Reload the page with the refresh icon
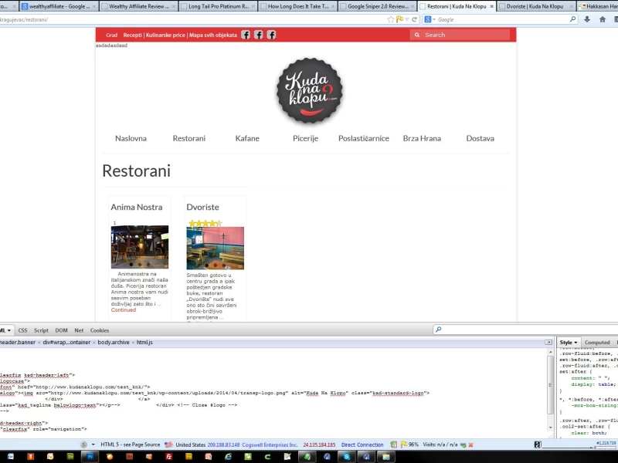 (x=414, y=19)
